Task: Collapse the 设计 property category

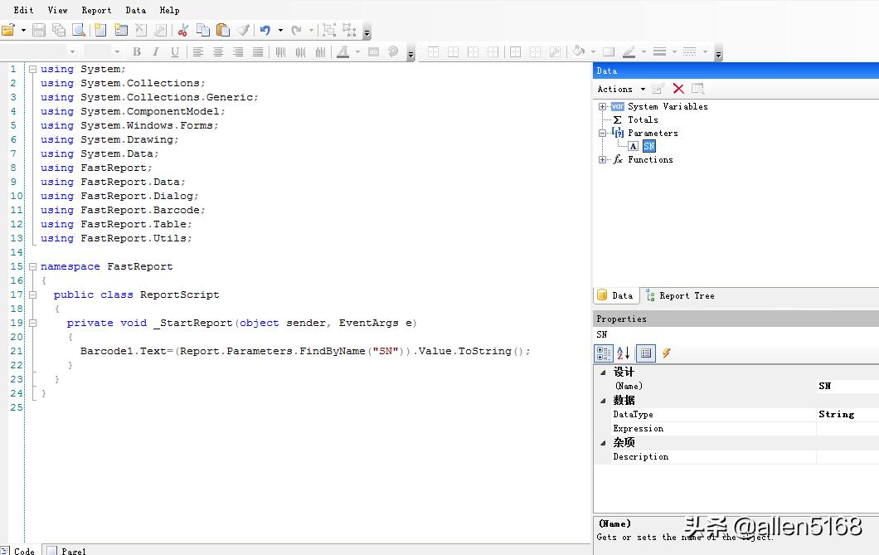Action: point(603,372)
